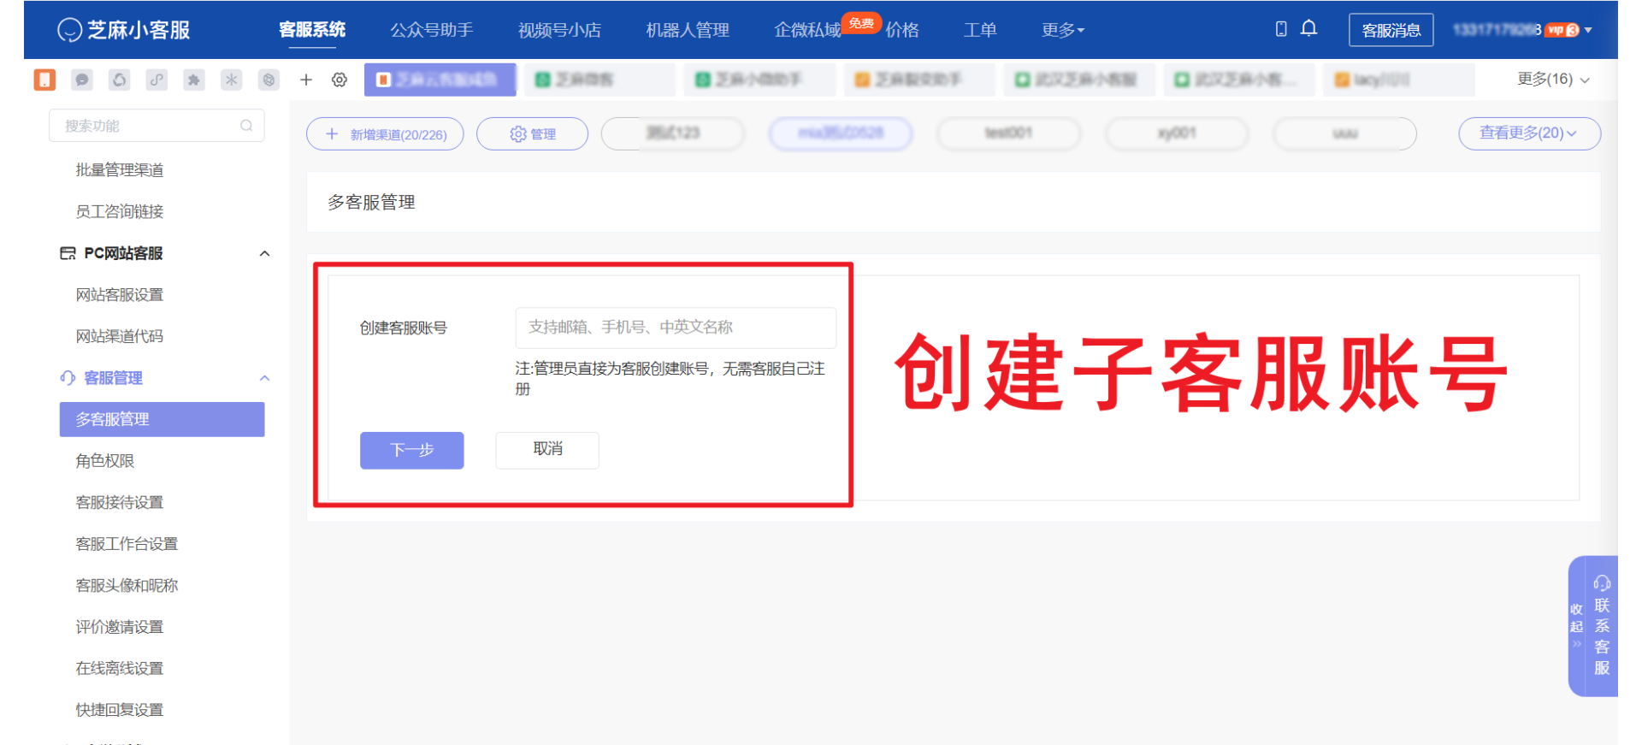Screen dimensions: 1642x745
Task: Select the highlighted purple channel tab
Action: (x=440, y=80)
